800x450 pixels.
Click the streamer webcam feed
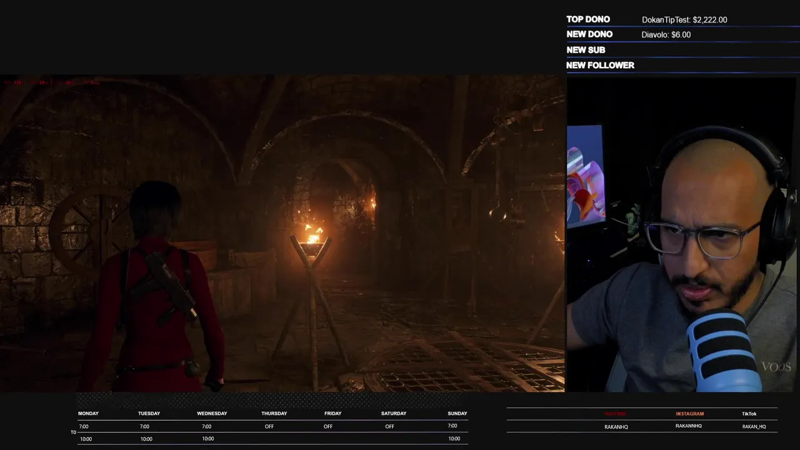click(682, 234)
